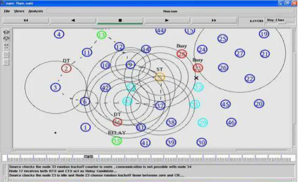The width and height of the screenshot is (299, 182).
Task: Toggle the EDIT mode button
Action: tap(6, 47)
